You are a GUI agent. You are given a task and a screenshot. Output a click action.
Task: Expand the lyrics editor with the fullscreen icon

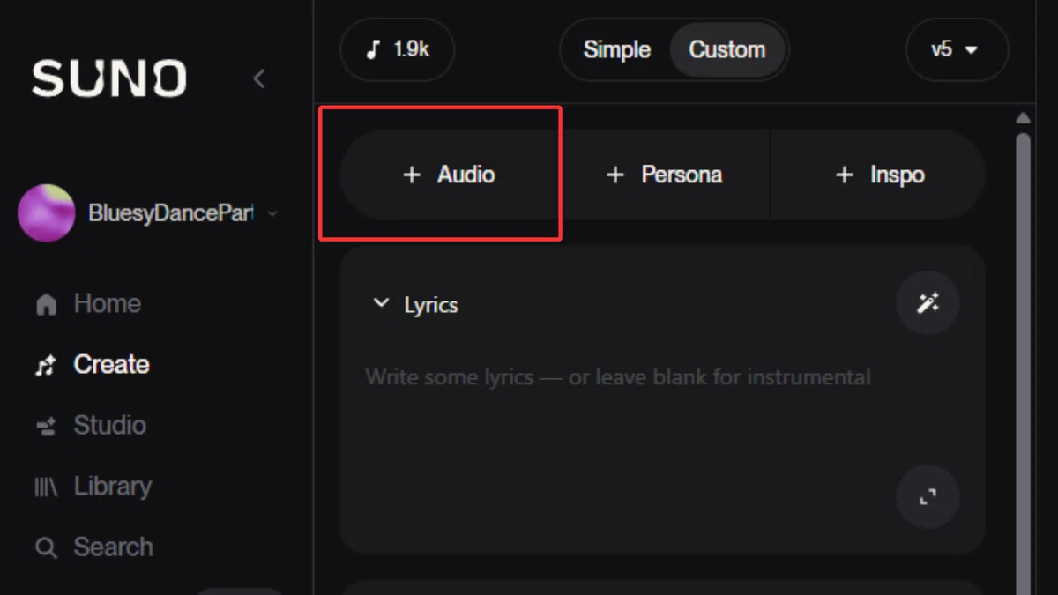pyautogui.click(x=928, y=497)
